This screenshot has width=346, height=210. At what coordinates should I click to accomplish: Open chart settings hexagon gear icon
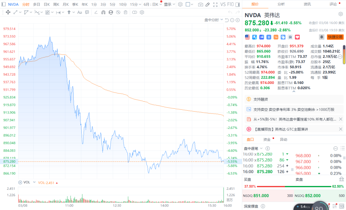[180, 4]
